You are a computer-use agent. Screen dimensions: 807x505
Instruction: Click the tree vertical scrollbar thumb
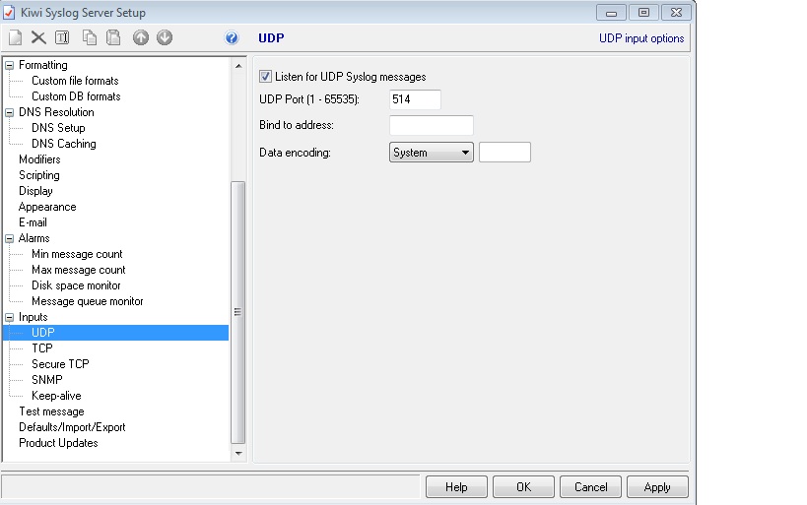tap(237, 312)
